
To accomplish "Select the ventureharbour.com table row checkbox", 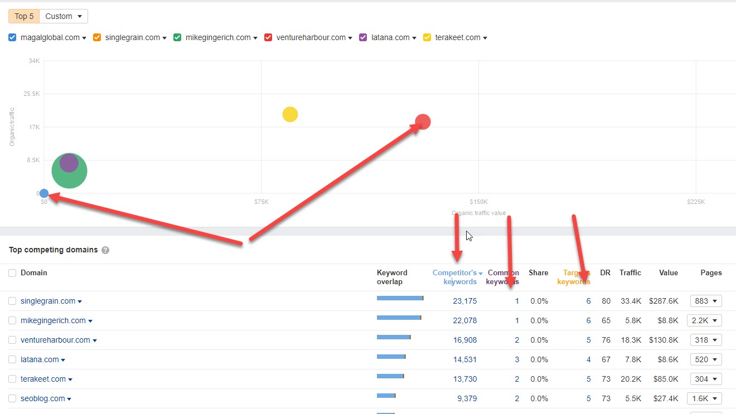I will click(12, 340).
